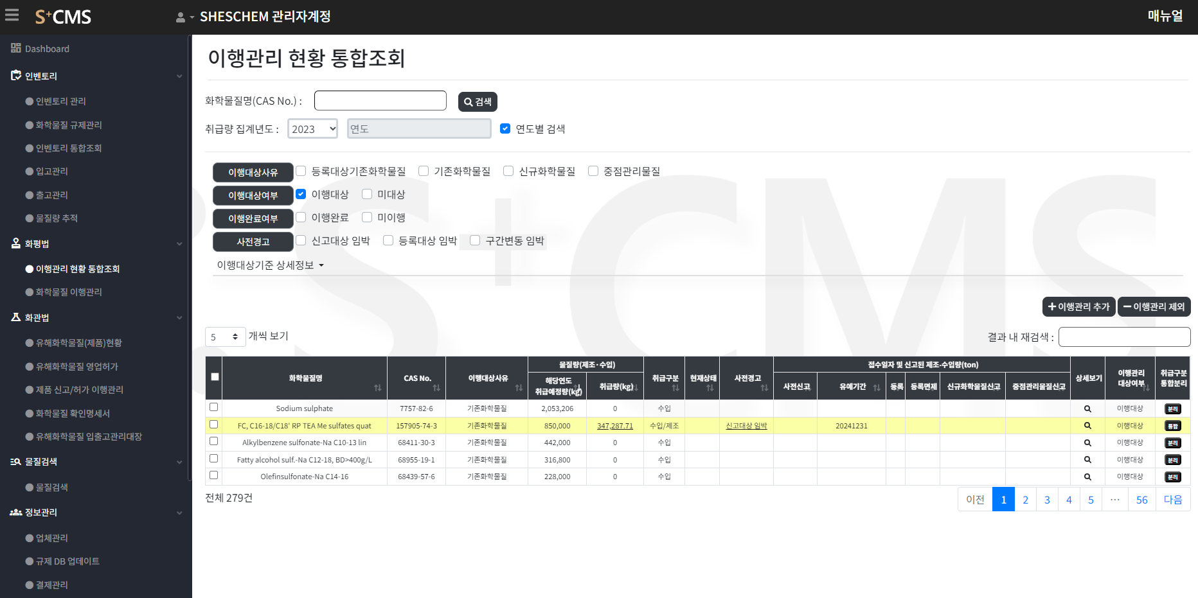The image size is (1198, 598).
Task: Uncheck the 연도별 검색 checkbox
Action: click(505, 128)
